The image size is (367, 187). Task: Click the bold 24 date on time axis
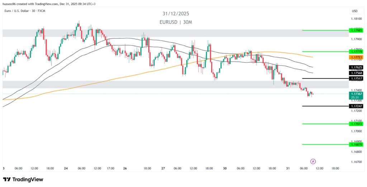click(66, 168)
